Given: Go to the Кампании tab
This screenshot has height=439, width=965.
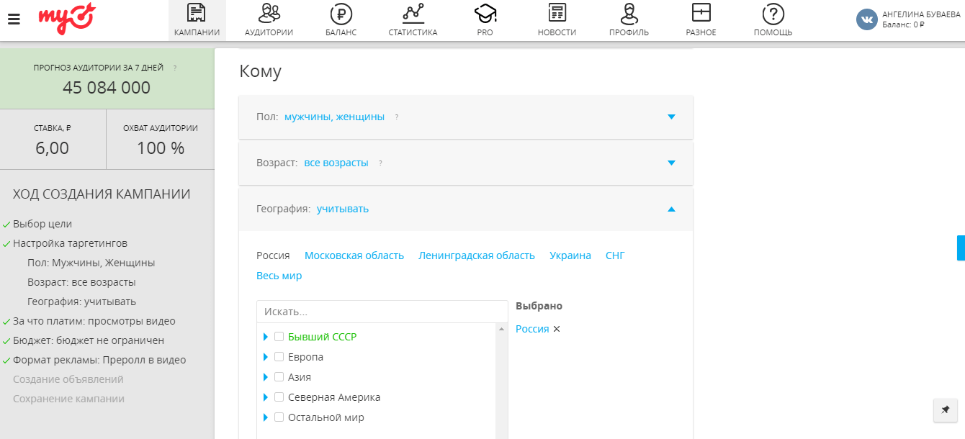Looking at the screenshot, I should pos(197,20).
